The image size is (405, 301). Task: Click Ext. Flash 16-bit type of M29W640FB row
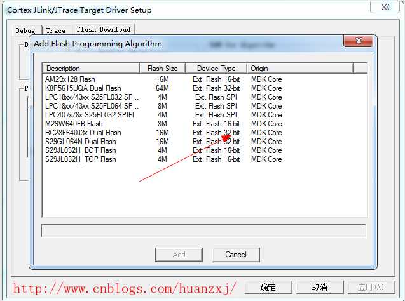(x=216, y=124)
